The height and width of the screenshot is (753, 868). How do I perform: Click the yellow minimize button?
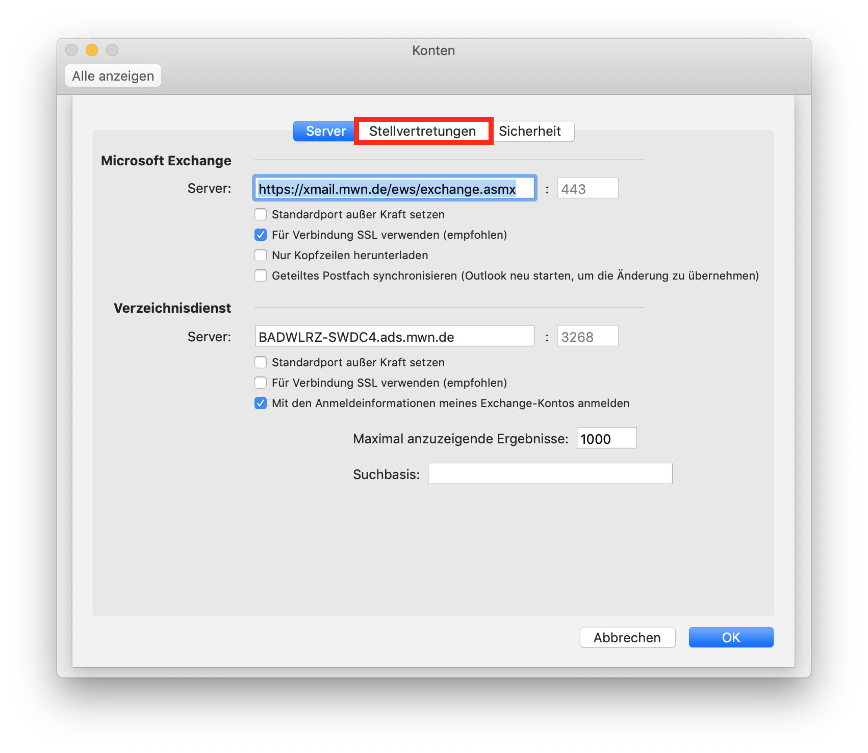point(91,50)
